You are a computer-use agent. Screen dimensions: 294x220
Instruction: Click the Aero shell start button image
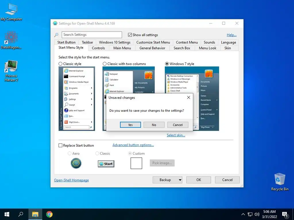pyautogui.click(x=76, y=163)
